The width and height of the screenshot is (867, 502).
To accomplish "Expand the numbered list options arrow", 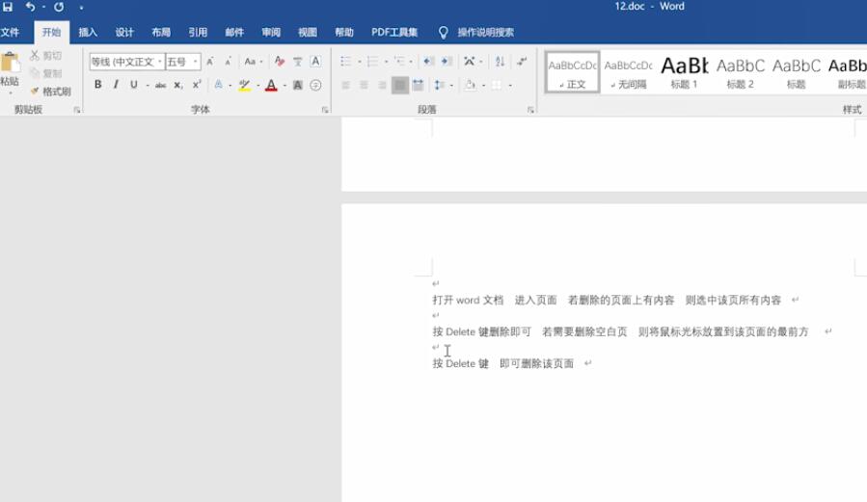I will coord(386,62).
